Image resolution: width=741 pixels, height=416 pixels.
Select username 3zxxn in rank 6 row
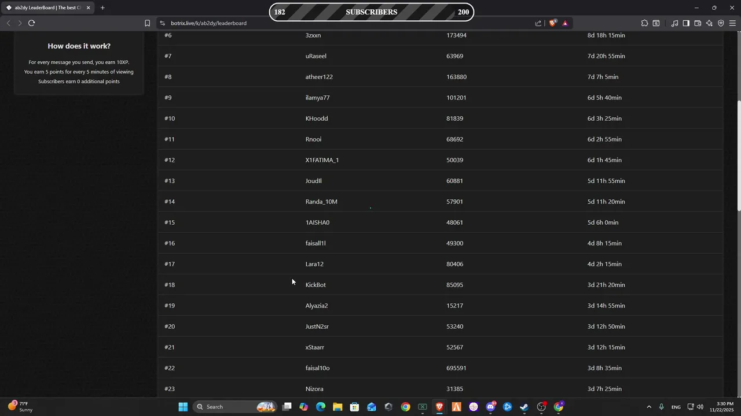313,35
